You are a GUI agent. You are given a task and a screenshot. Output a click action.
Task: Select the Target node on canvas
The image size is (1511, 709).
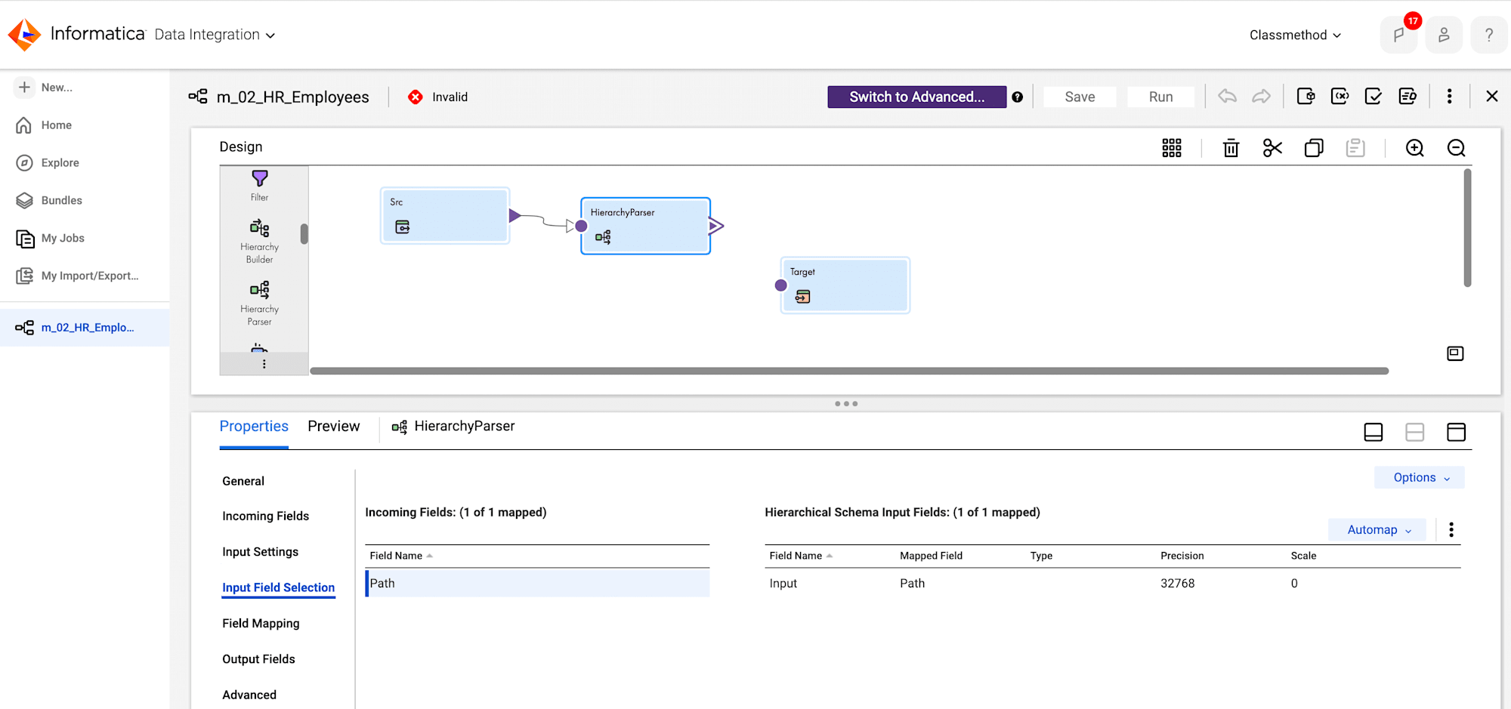pyautogui.click(x=845, y=285)
